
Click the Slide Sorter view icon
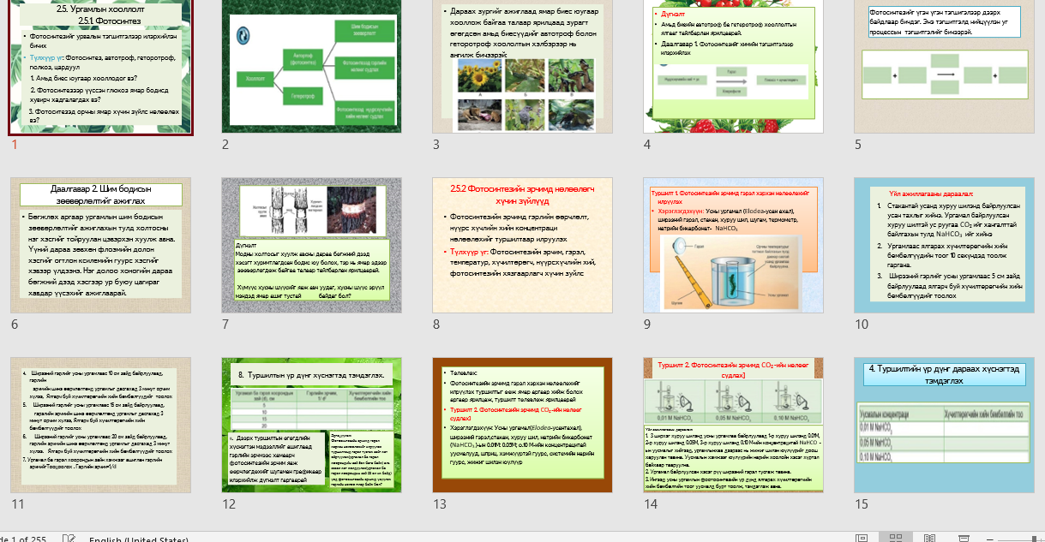click(895, 537)
